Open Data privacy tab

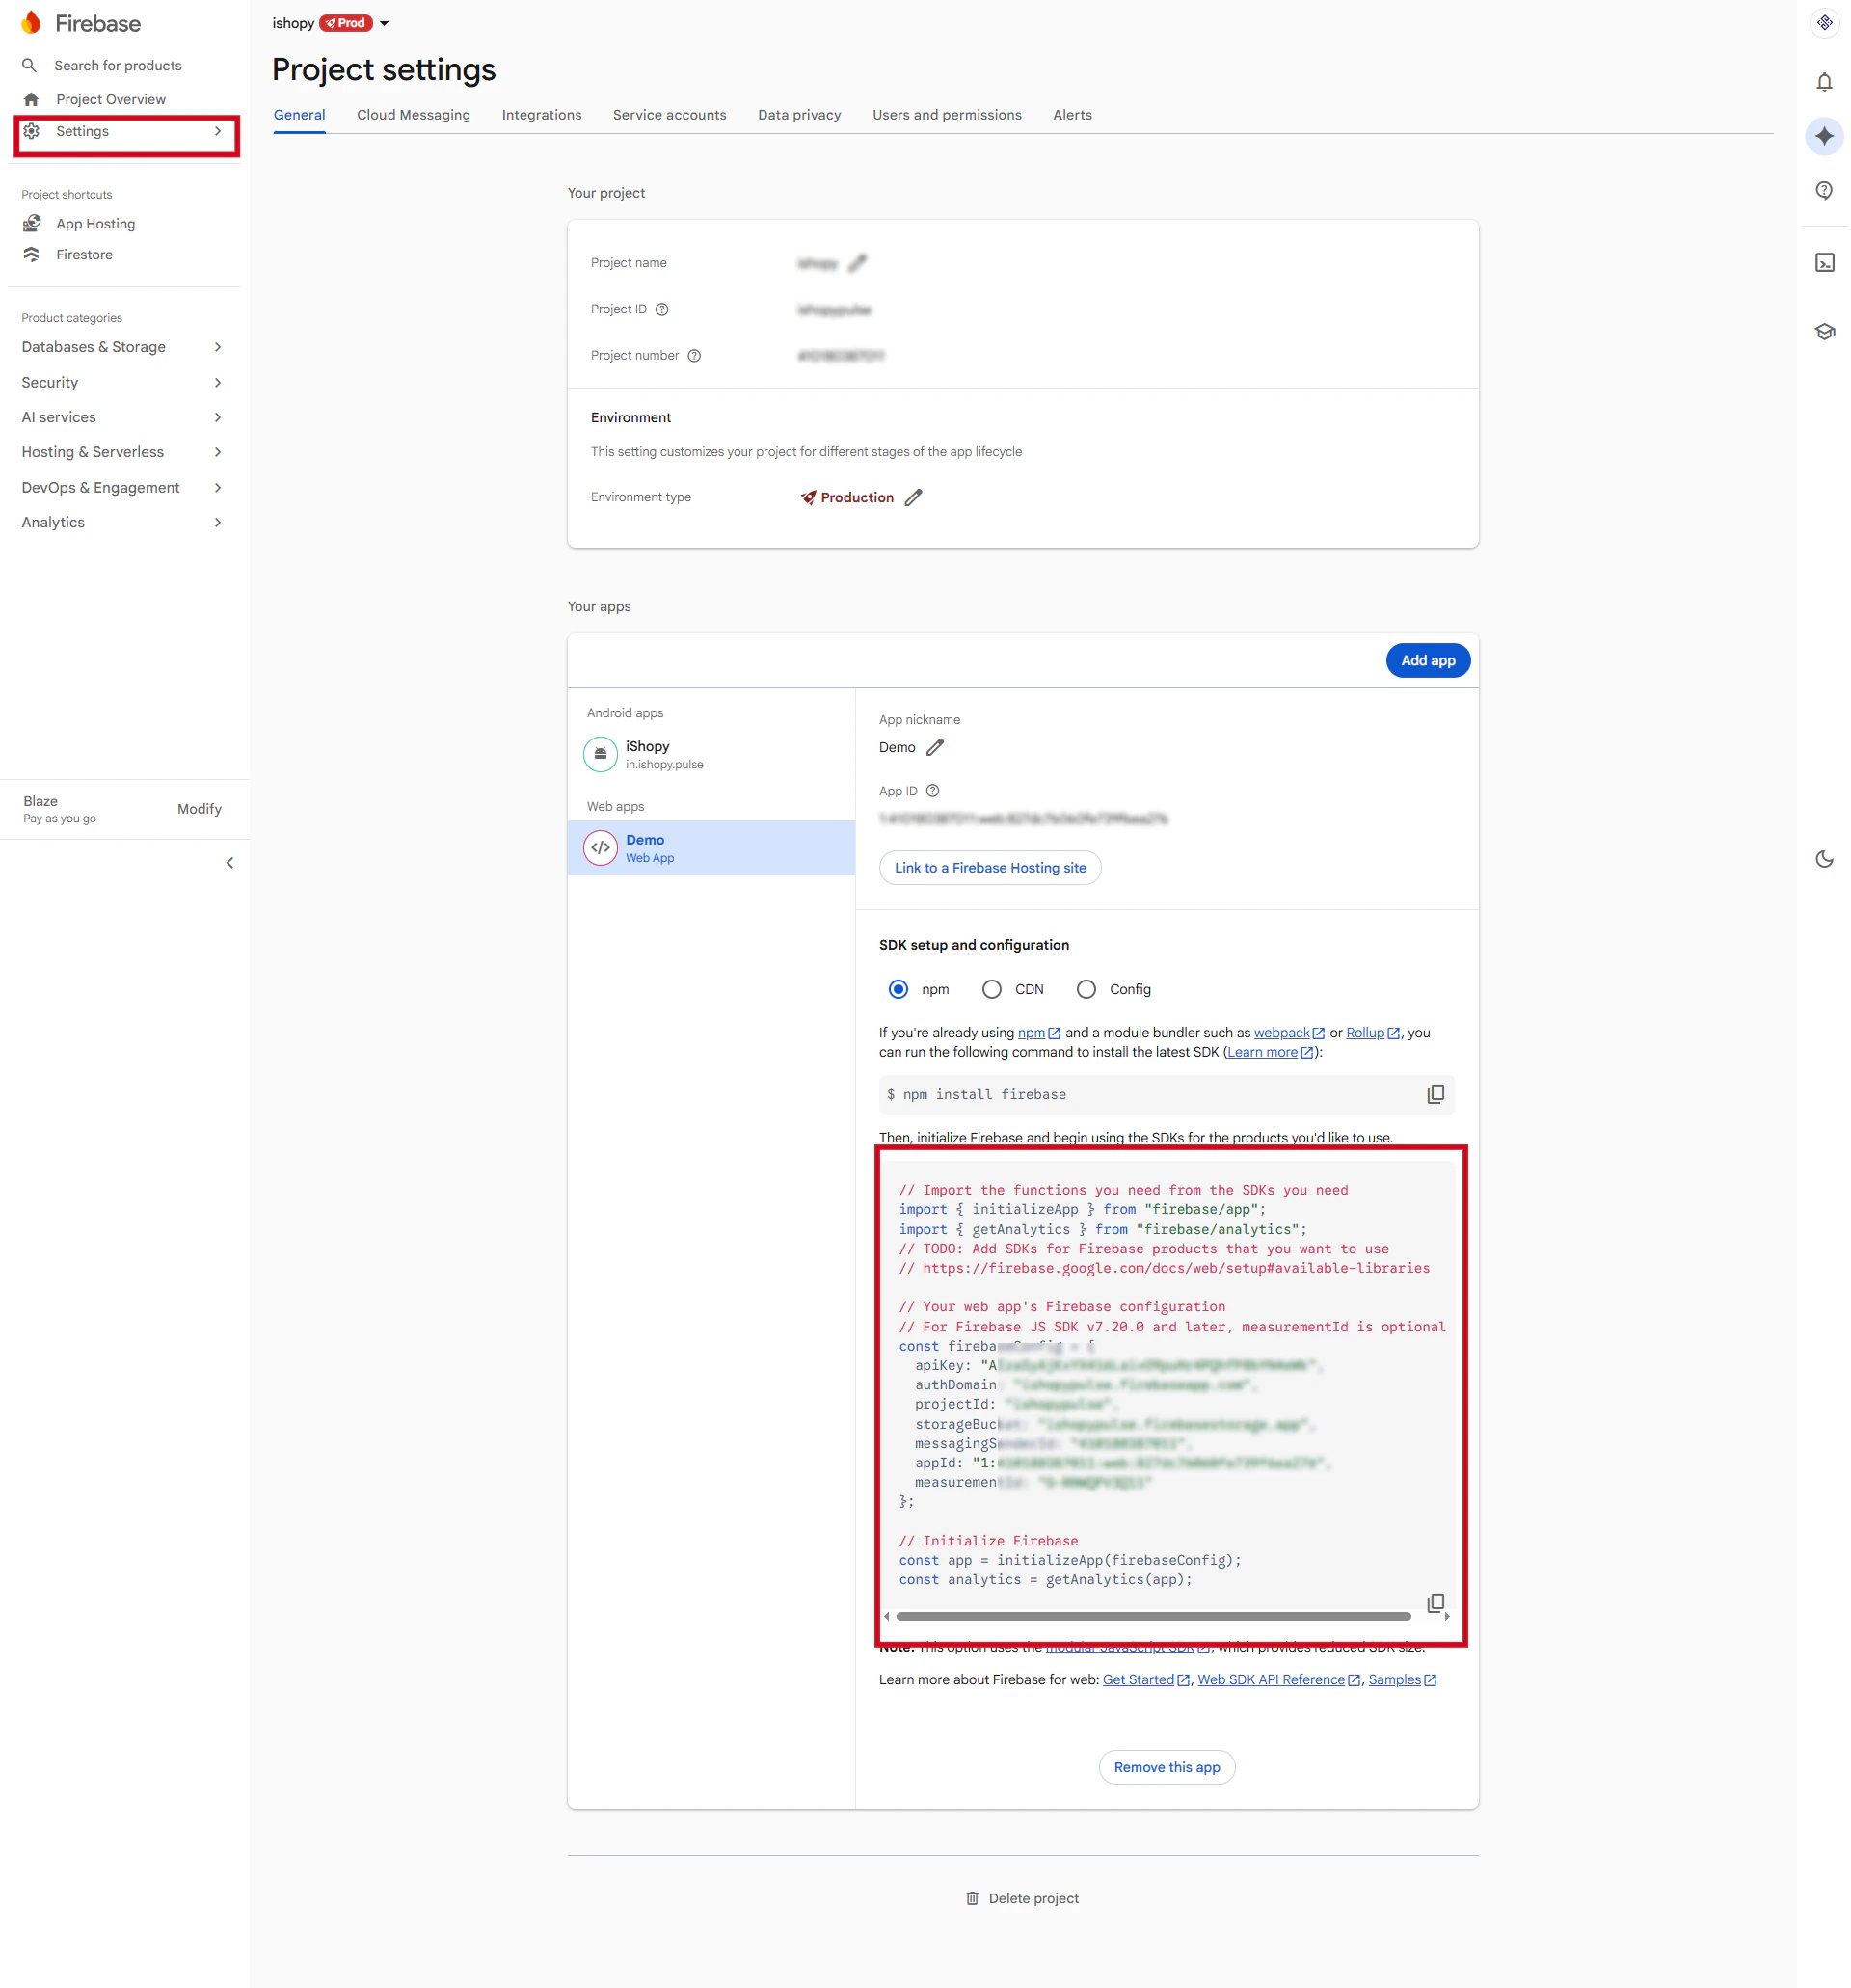[x=799, y=115]
